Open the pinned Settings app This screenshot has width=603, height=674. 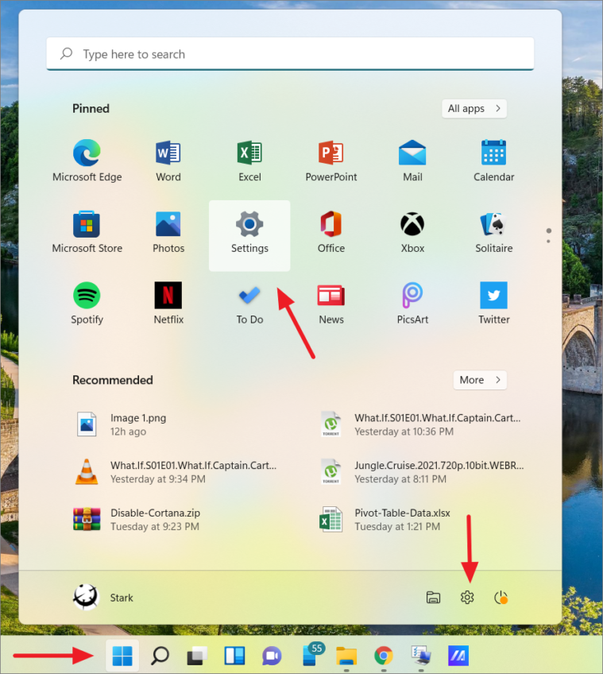coord(249,235)
